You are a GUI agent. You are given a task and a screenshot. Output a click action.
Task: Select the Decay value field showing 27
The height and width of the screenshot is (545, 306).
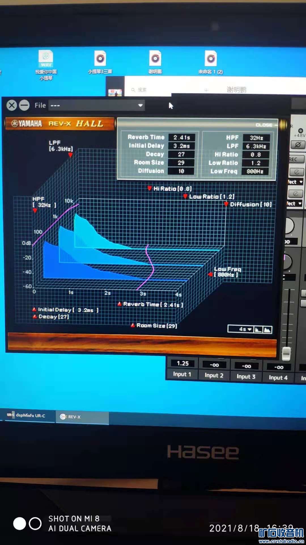click(x=181, y=154)
